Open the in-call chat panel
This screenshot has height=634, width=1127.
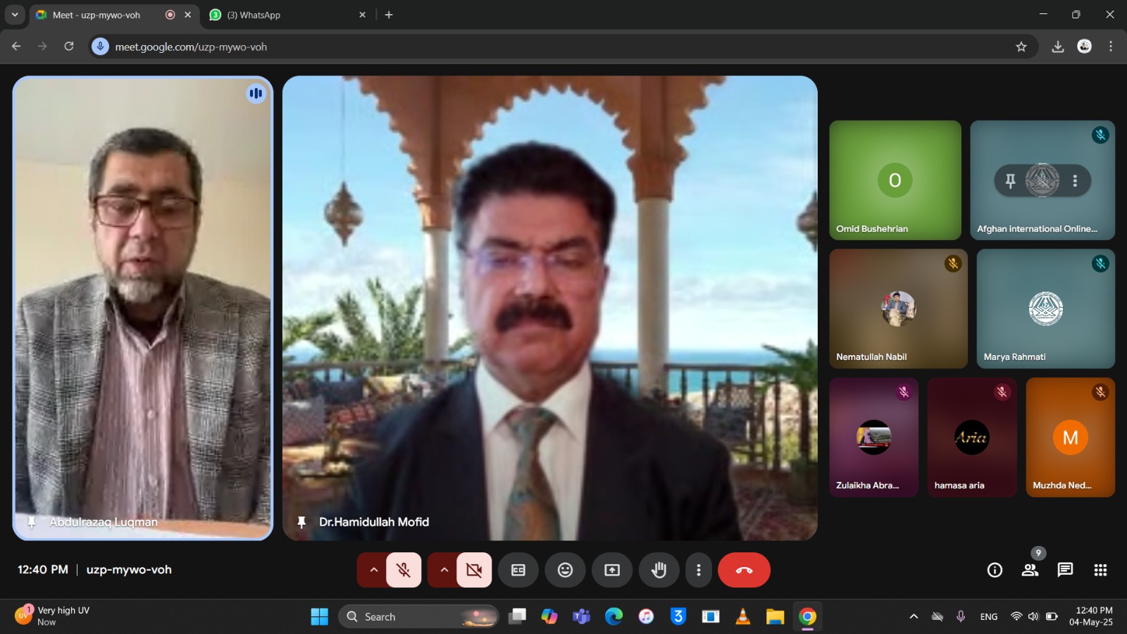1065,570
